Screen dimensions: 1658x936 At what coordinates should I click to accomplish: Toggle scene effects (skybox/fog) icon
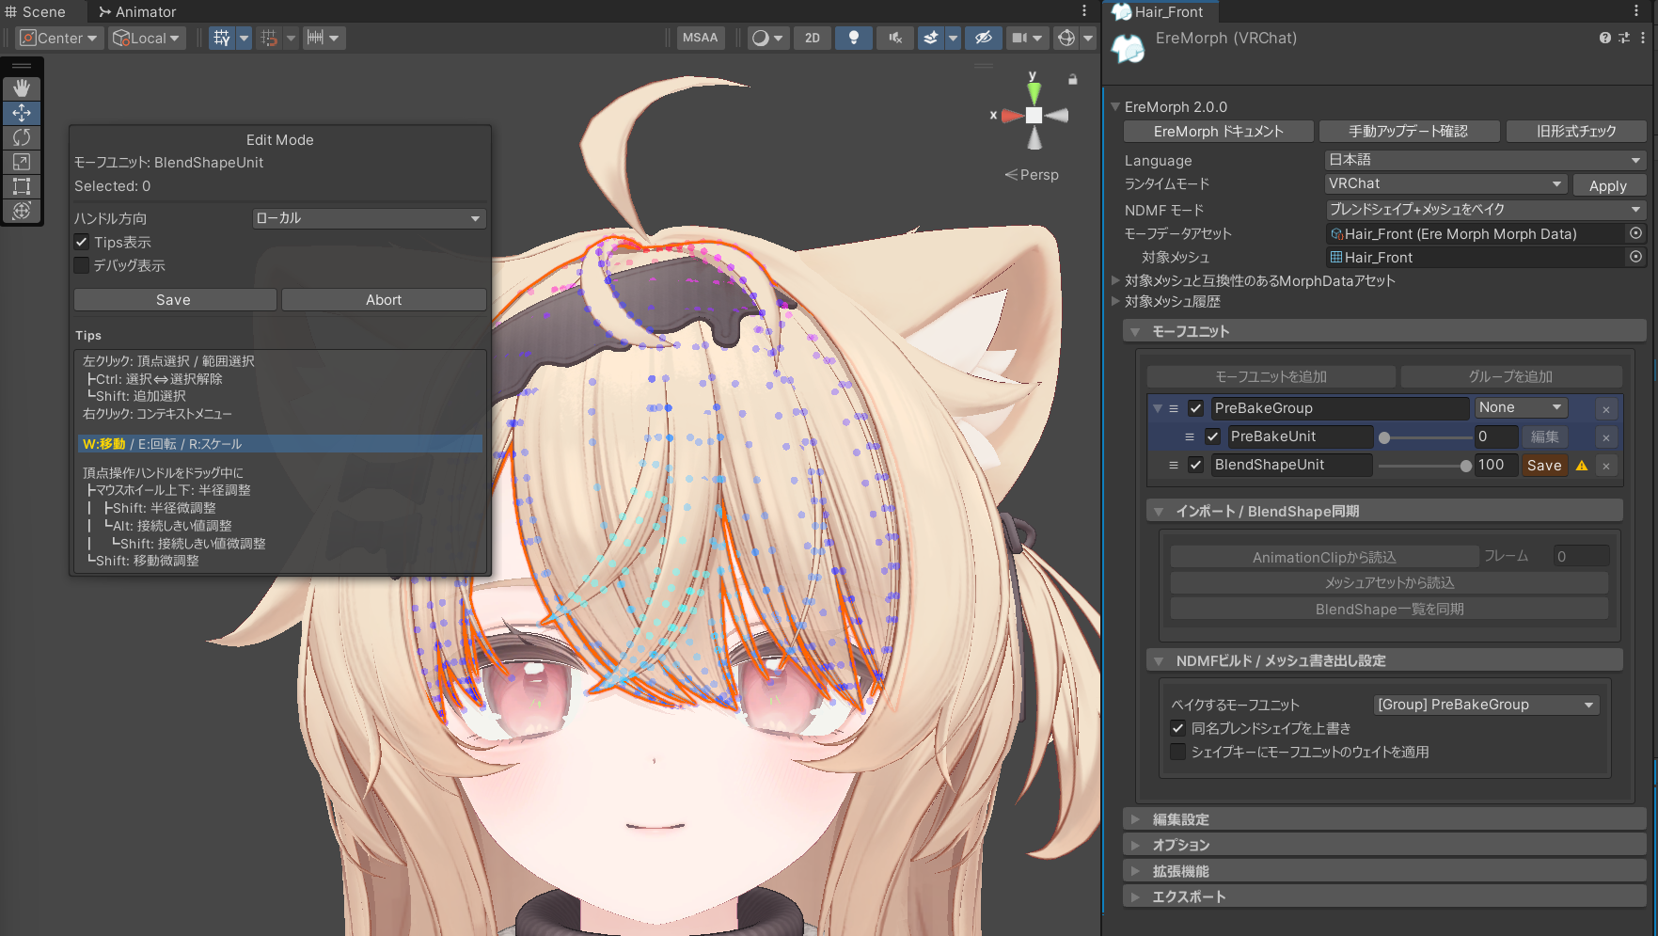930,38
